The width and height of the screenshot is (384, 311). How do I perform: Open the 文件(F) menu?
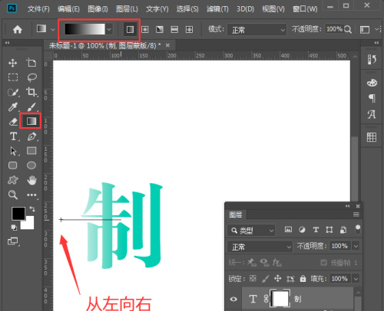(38, 9)
